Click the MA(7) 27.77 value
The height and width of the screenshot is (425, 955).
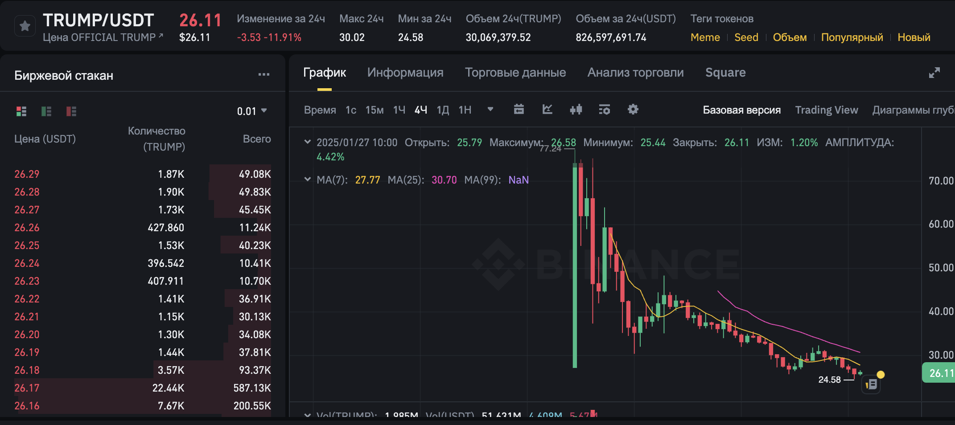(367, 180)
